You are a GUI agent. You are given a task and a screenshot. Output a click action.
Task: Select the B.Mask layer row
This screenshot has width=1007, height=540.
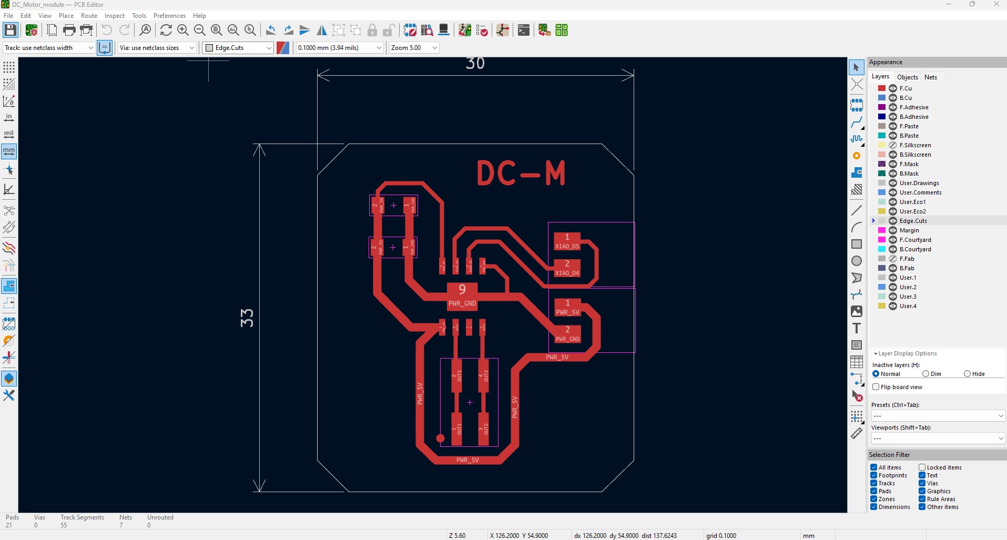click(938, 174)
